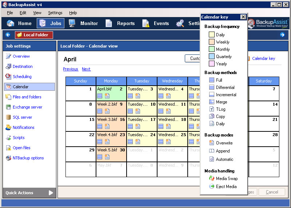Click full backup icon on Week 3.bkf
Screen dimensions: 291x208
(x=100, y=126)
